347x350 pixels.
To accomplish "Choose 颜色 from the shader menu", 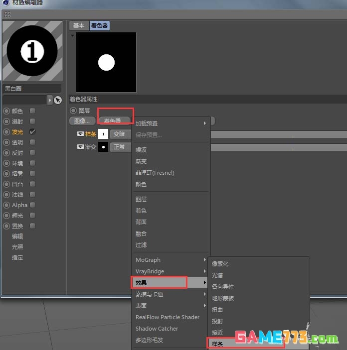I will [171, 184].
